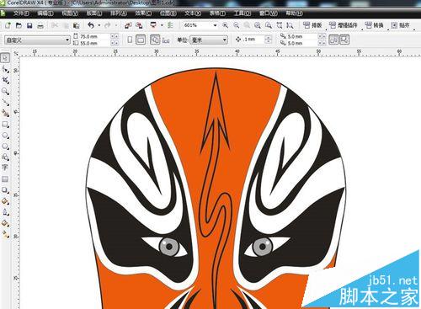Zoom to page icon
The width and height of the screenshot is (421, 309).
tap(269, 25)
